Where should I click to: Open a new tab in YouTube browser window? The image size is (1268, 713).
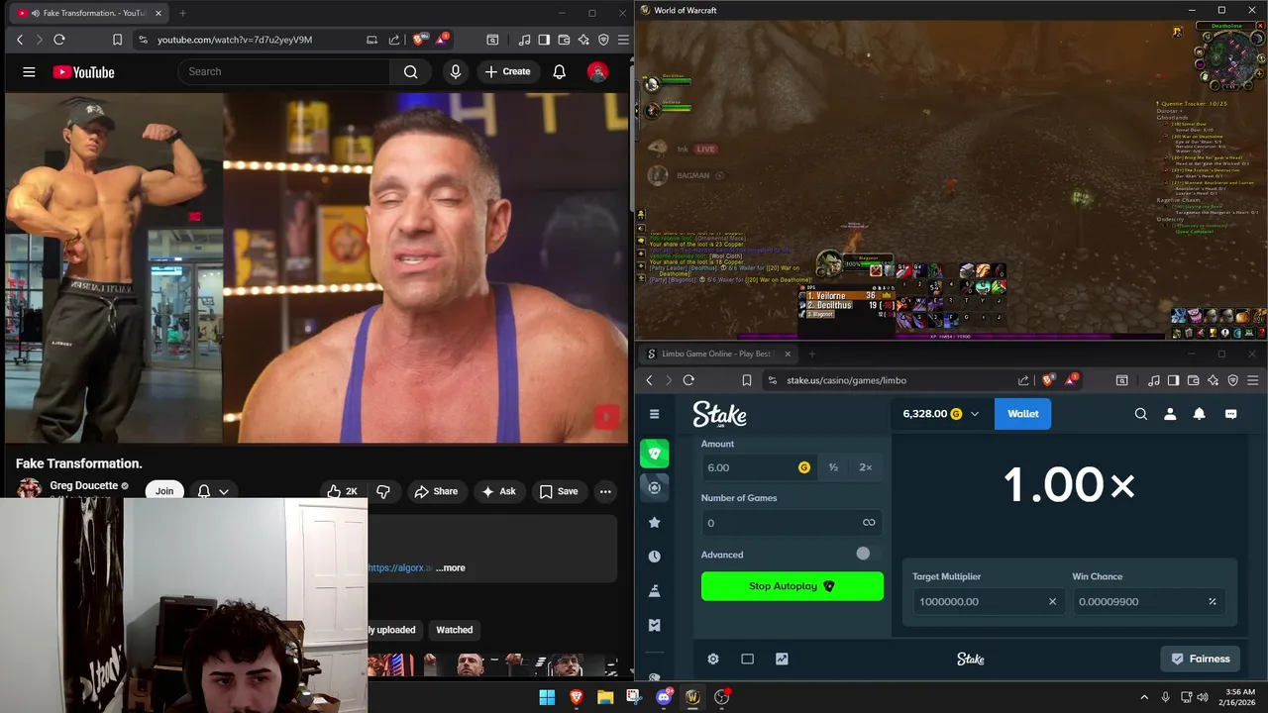(x=182, y=13)
